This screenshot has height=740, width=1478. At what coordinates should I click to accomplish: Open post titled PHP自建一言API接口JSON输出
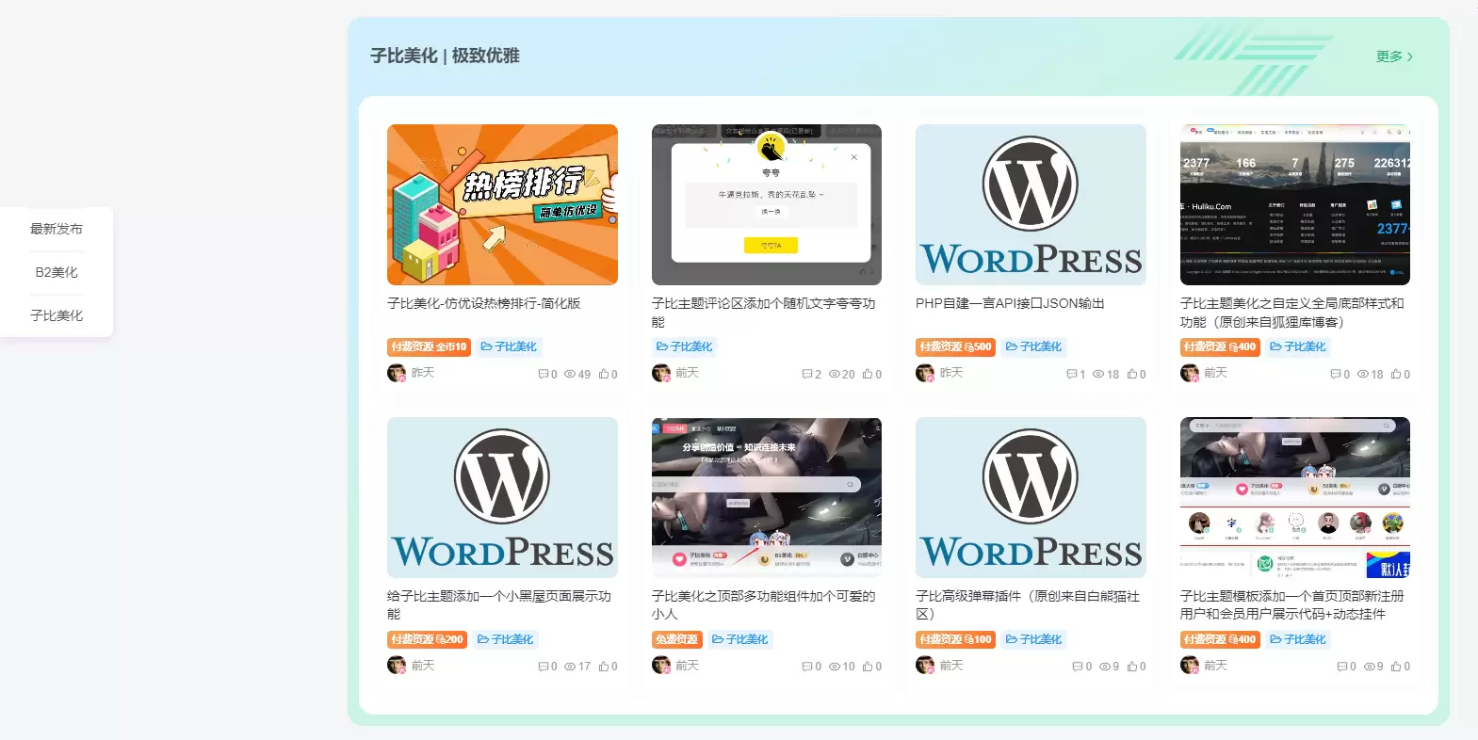click(x=1009, y=303)
